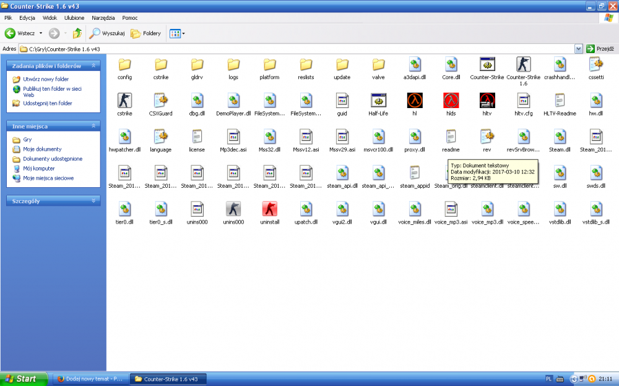
Task: Open the address bar dropdown arrow
Action: [578, 48]
